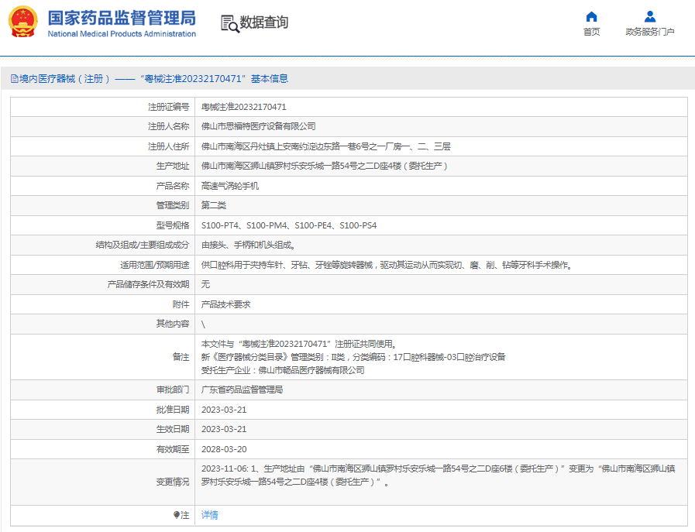Click the breadcrumb title 境内医疗器械（注册）

(65, 79)
